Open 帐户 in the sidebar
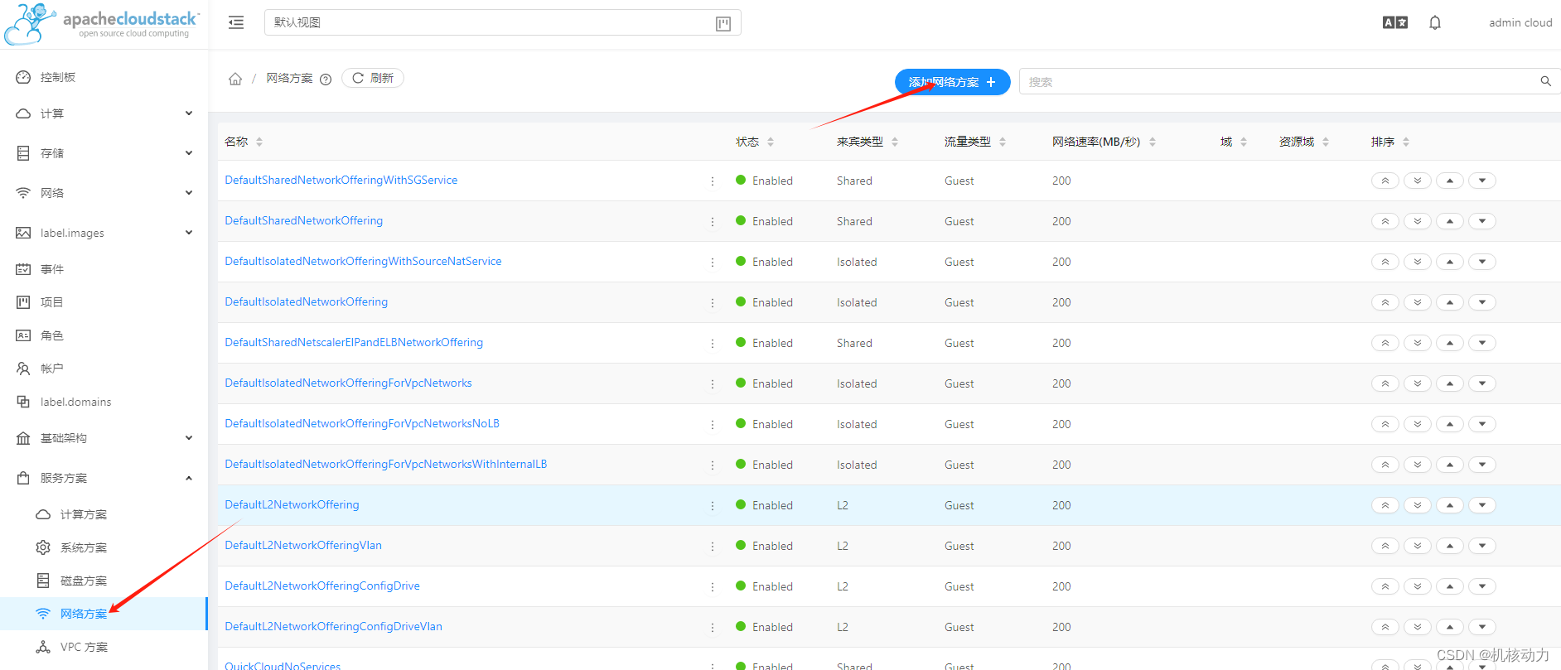Screen dimensions: 1561x670 pyautogui.click(x=104, y=369)
